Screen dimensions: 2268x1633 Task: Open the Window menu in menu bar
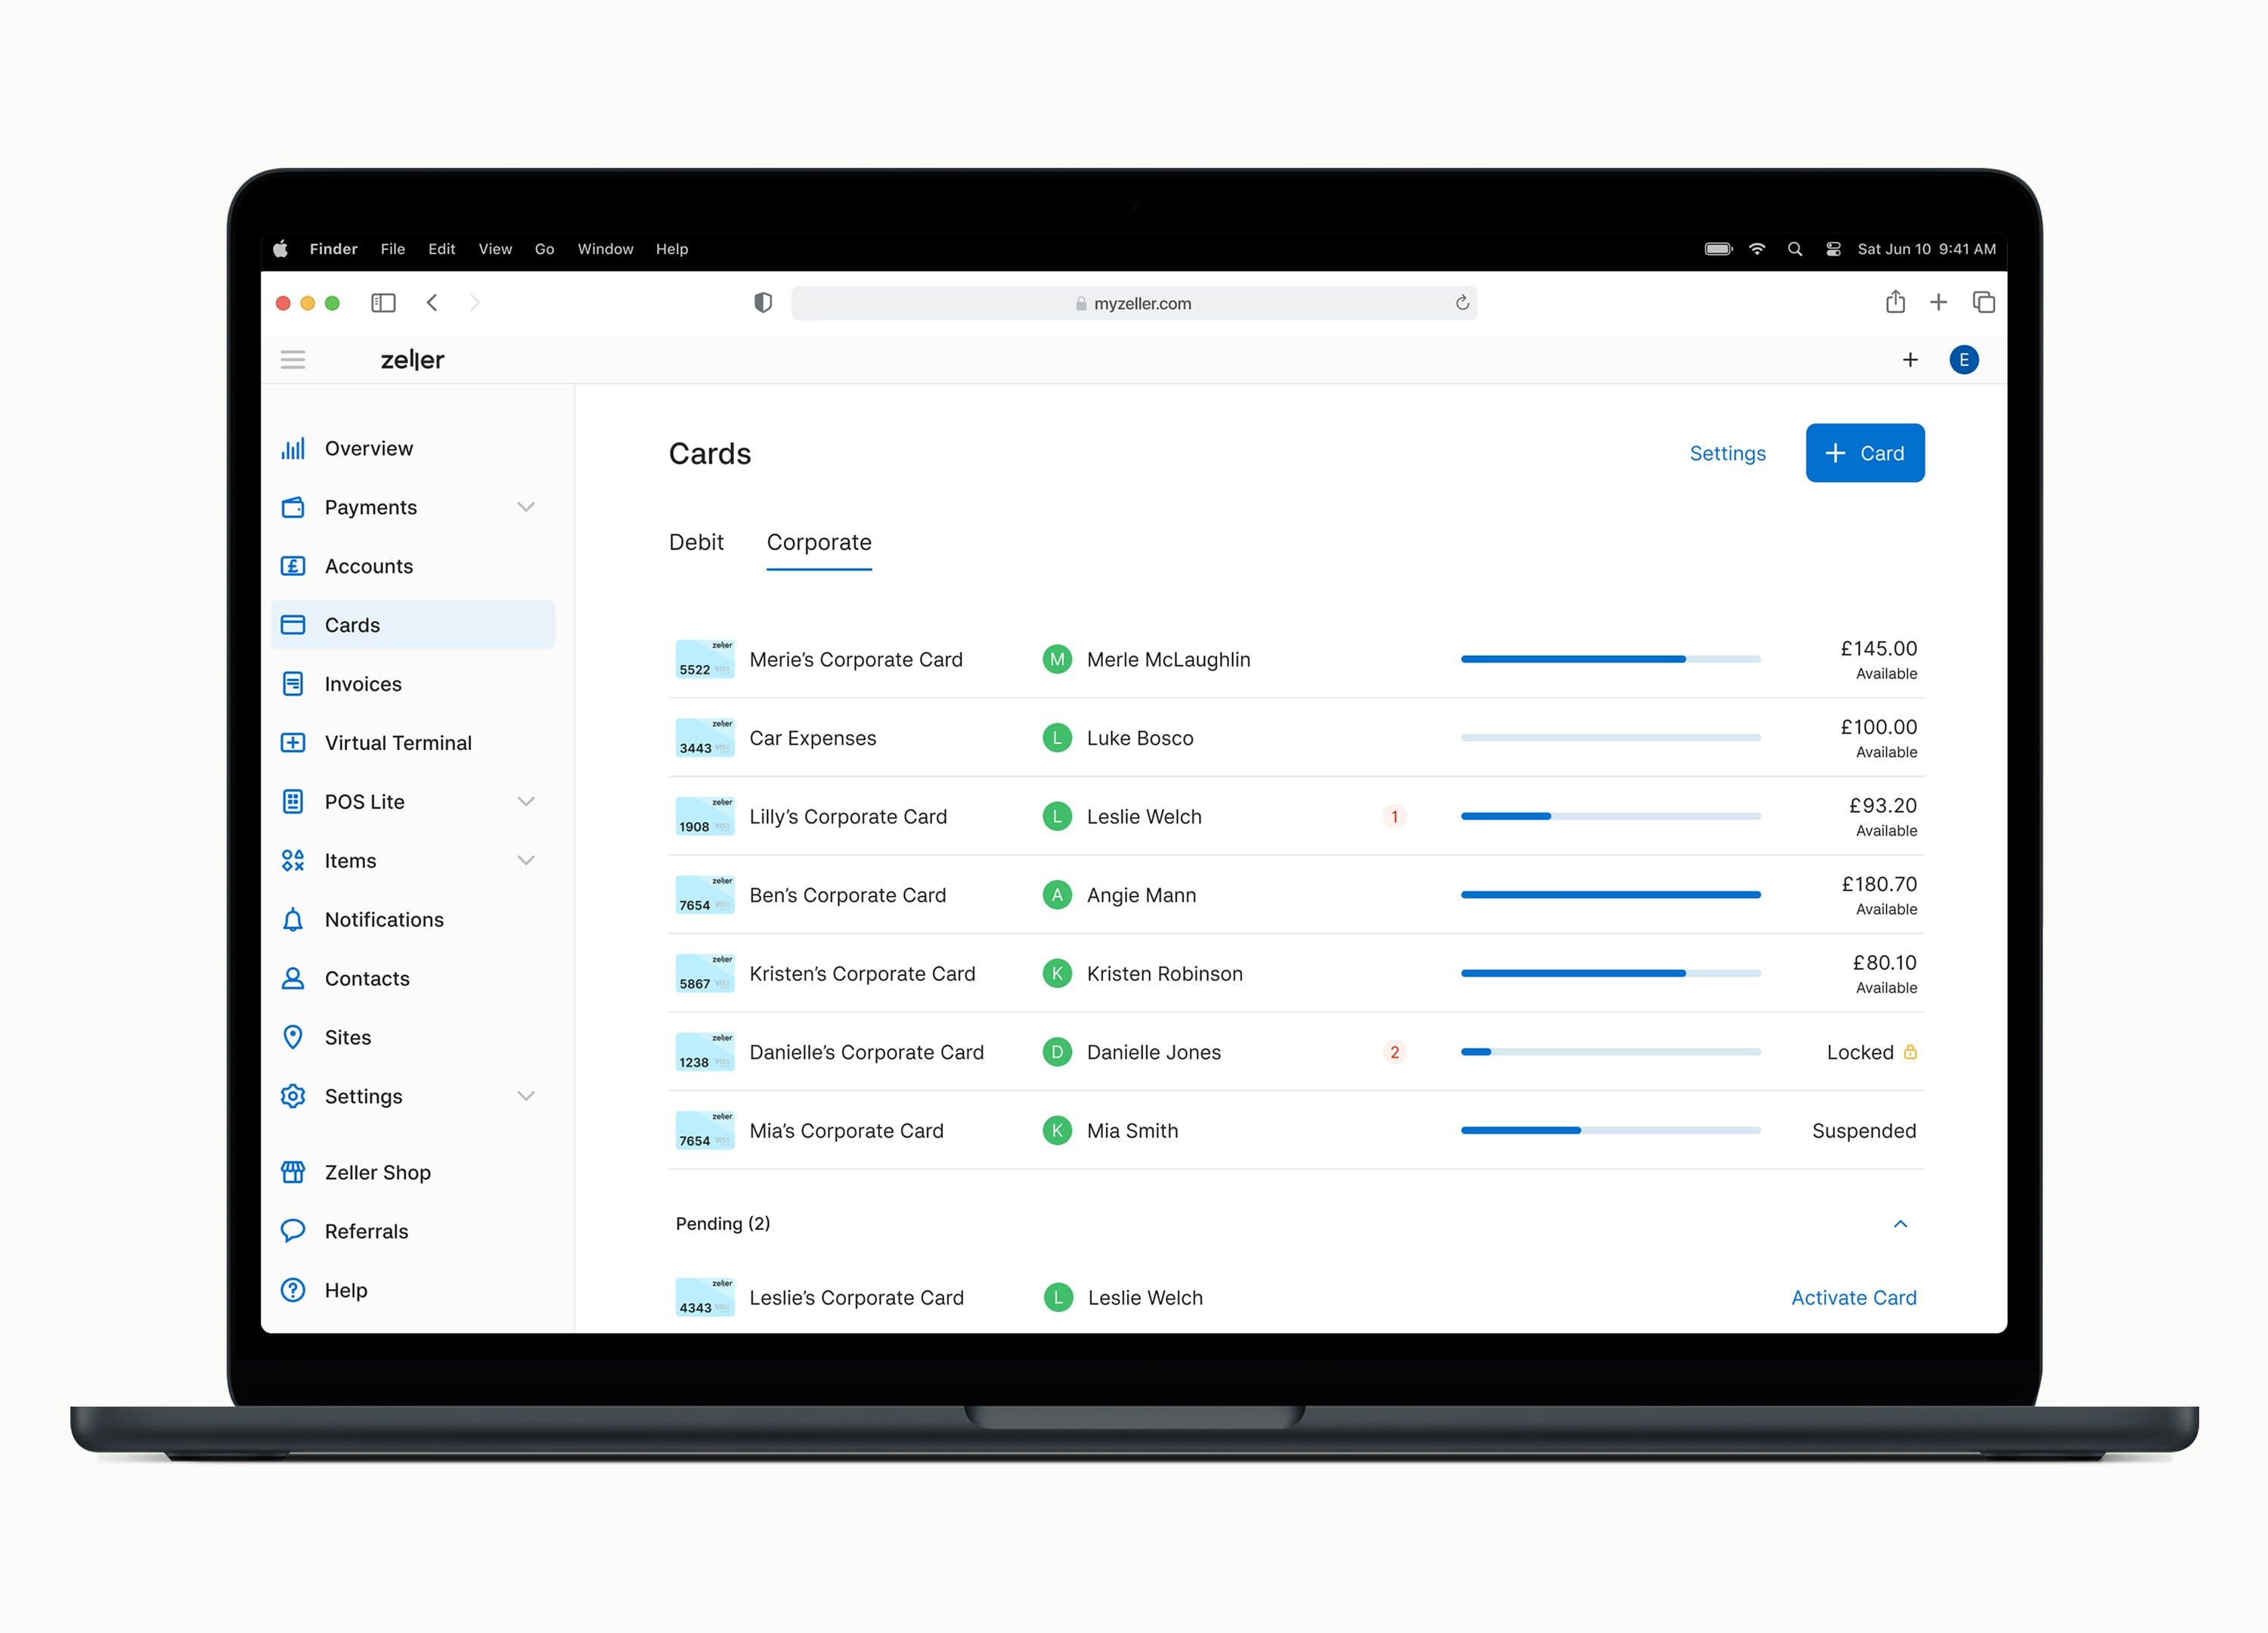pos(605,249)
